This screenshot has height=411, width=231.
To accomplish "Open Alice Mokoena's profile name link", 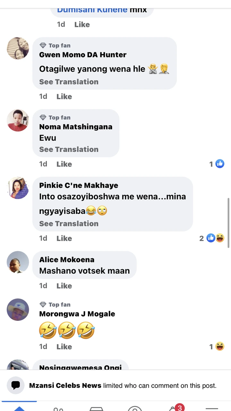I will 67,259.
